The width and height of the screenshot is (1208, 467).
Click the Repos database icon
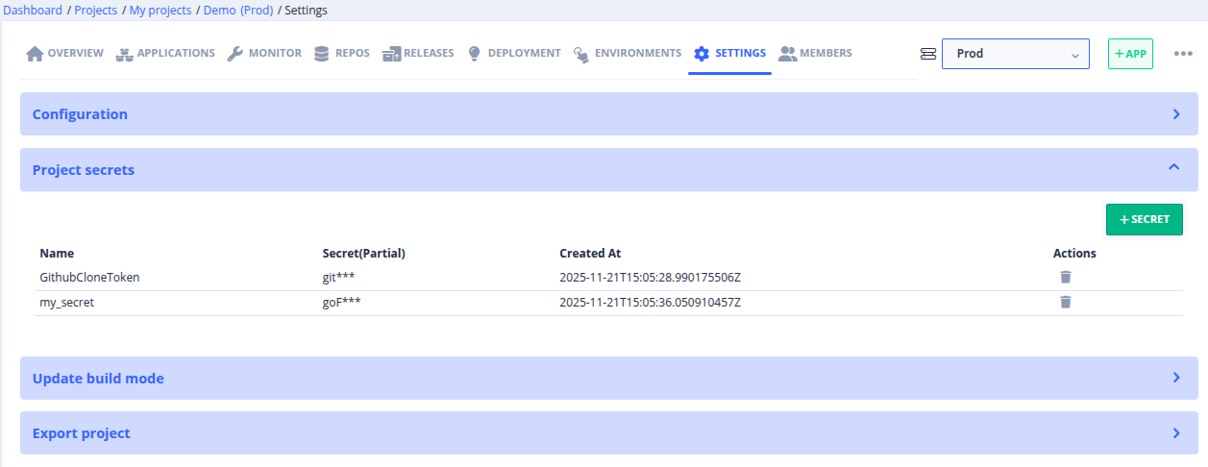pyautogui.click(x=321, y=54)
